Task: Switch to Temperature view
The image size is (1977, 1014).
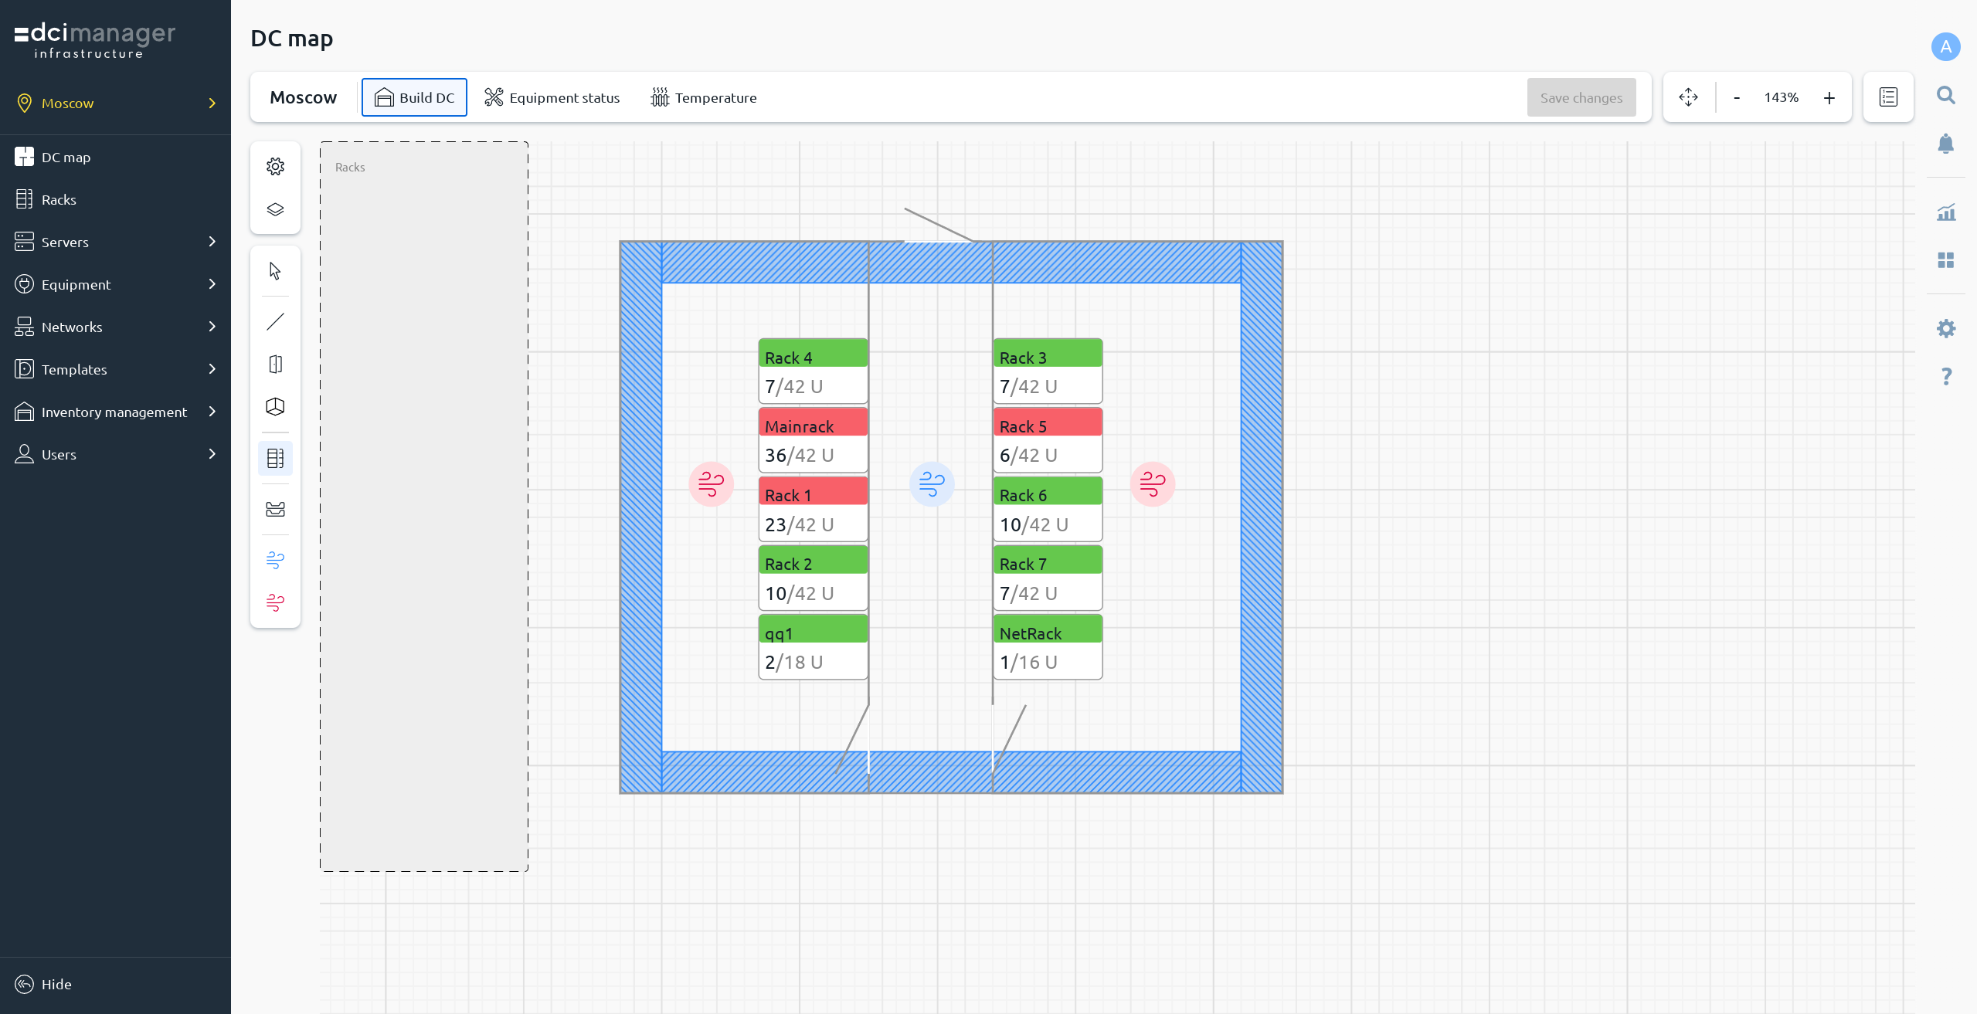Action: [x=703, y=97]
